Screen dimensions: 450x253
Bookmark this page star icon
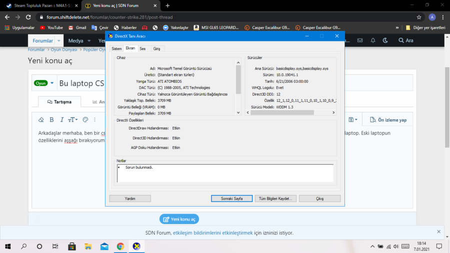[419, 17]
